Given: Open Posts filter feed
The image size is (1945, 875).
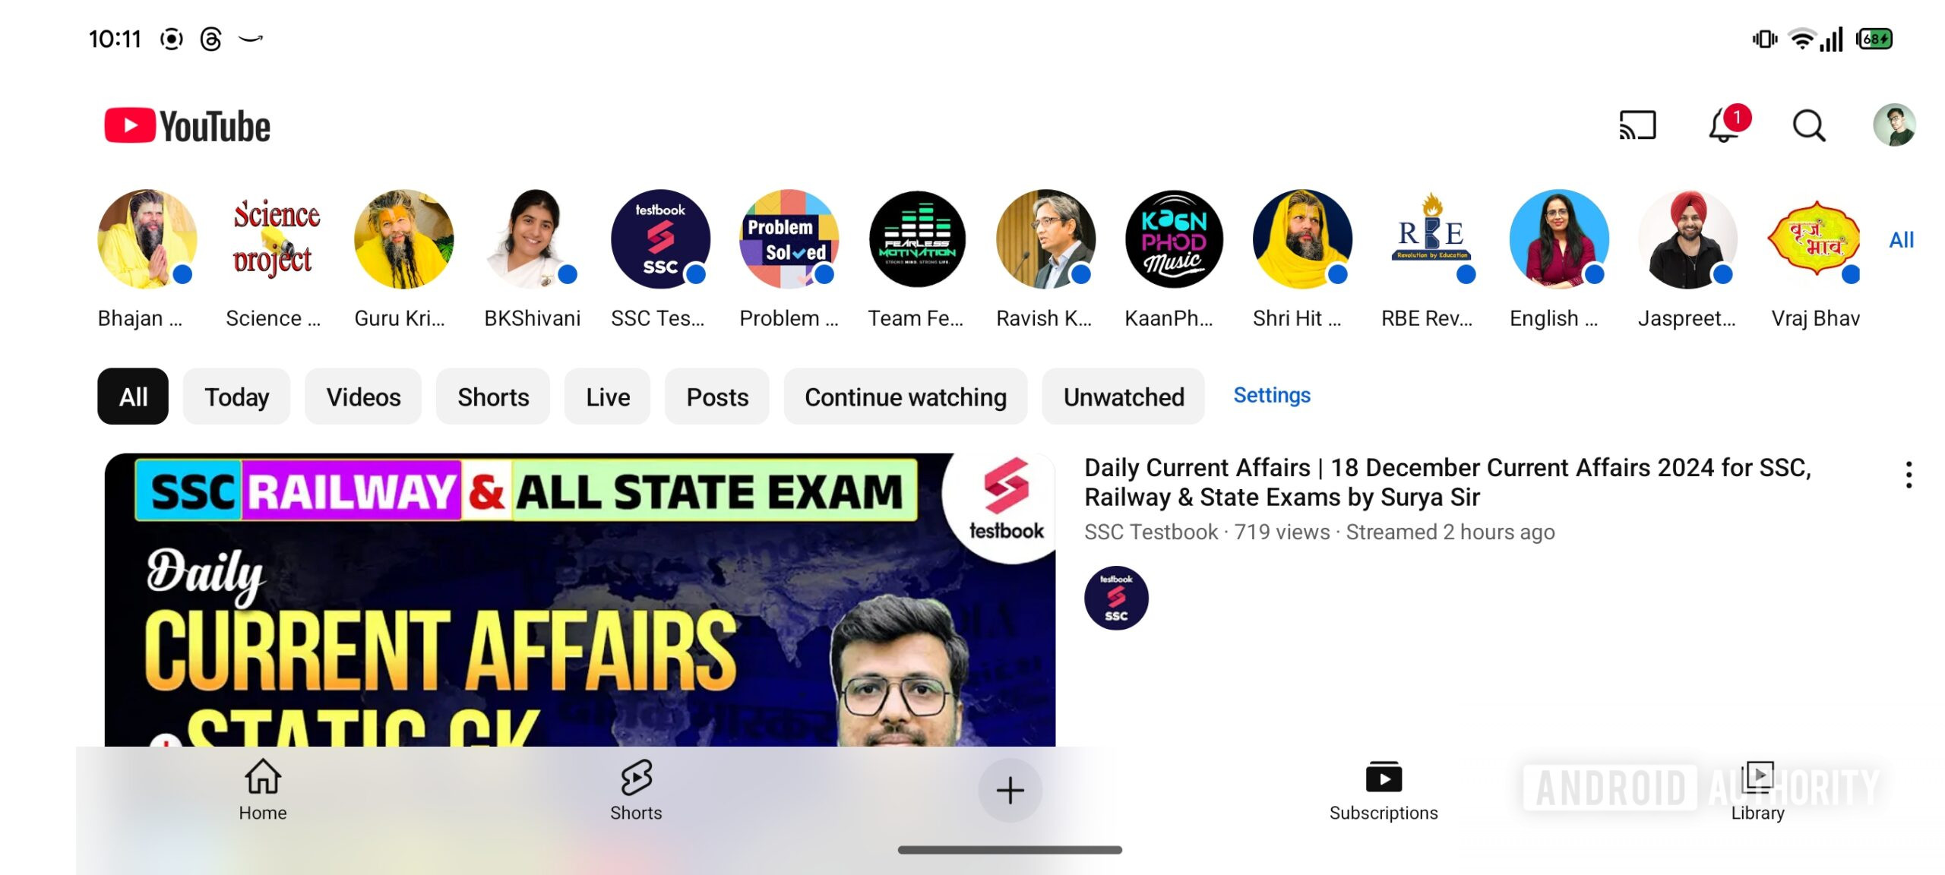Looking at the screenshot, I should (x=717, y=396).
